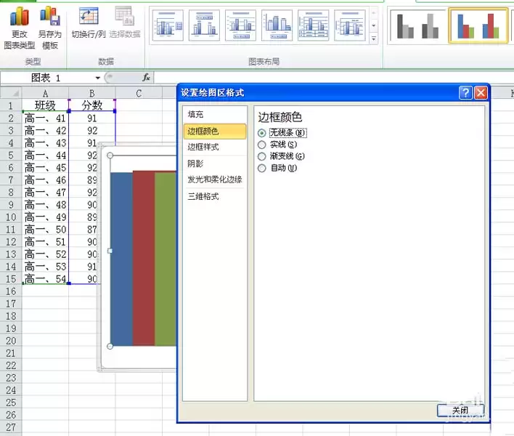514x436 pixels.
Task: Click cell A1 containing 班级
Action: click(45, 105)
